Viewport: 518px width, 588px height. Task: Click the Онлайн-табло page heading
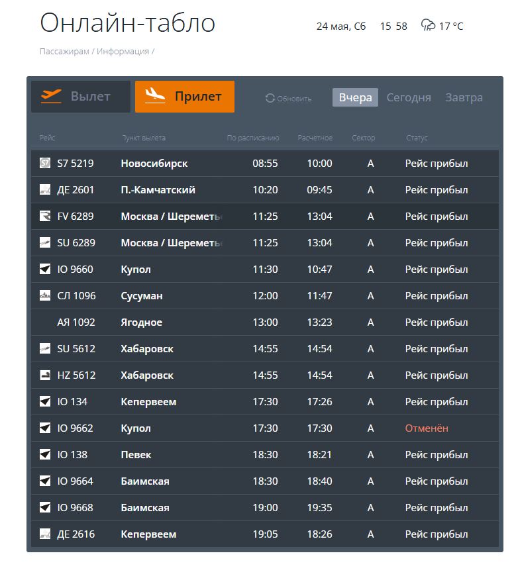(128, 23)
